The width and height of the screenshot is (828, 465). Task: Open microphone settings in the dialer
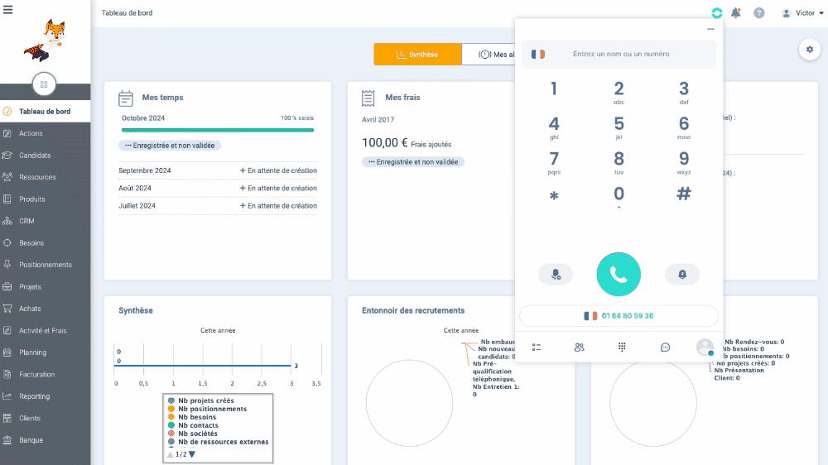[x=555, y=275]
